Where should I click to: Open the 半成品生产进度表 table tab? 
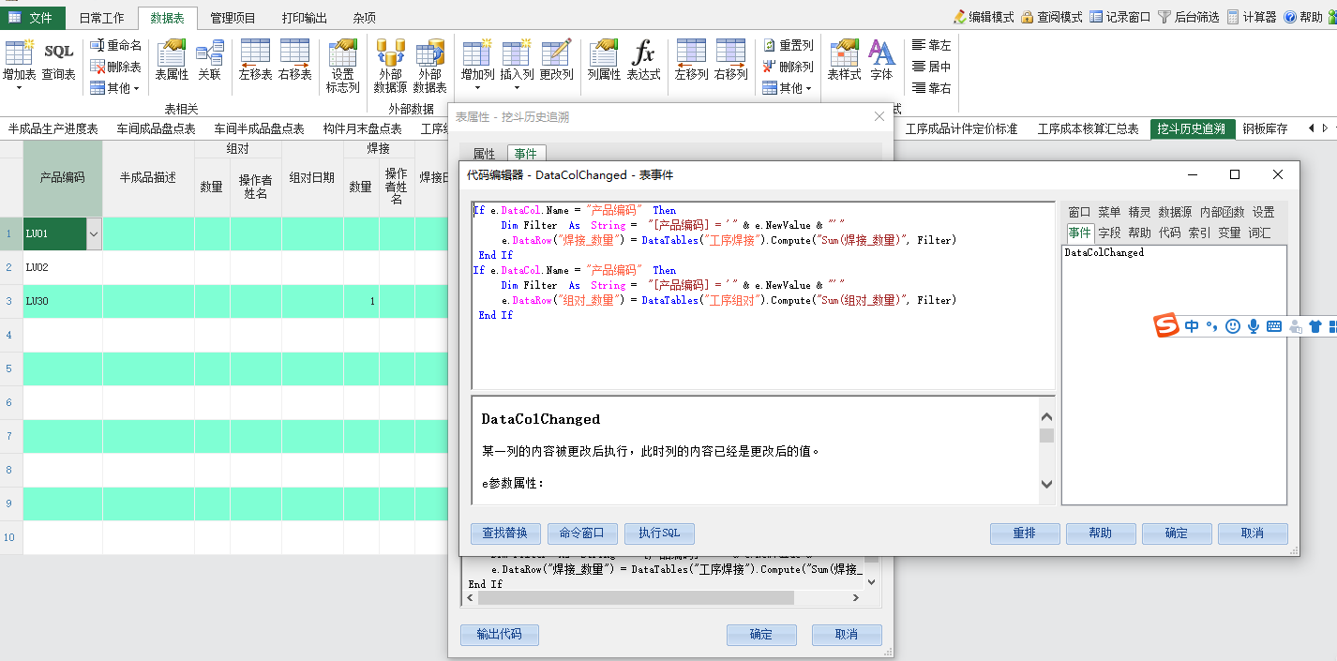tap(53, 129)
